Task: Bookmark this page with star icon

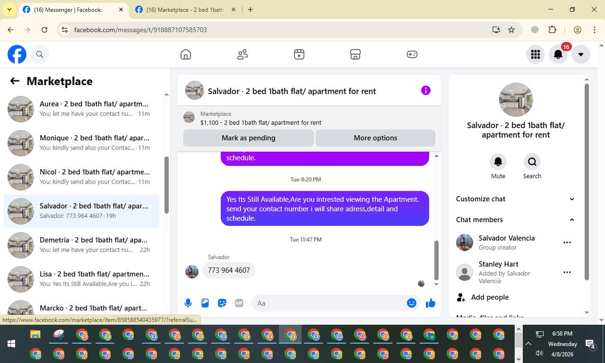Action: 511,30
